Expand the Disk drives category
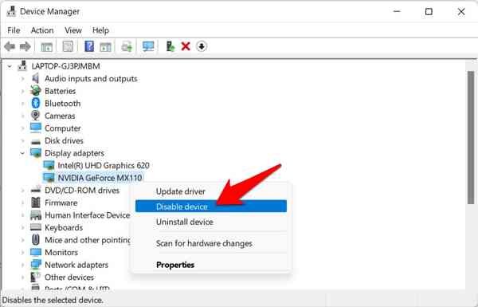The image size is (478, 307). pyautogui.click(x=22, y=140)
